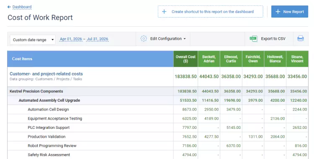Print the report with the printer icon
The image size is (314, 159).
(x=300, y=38)
